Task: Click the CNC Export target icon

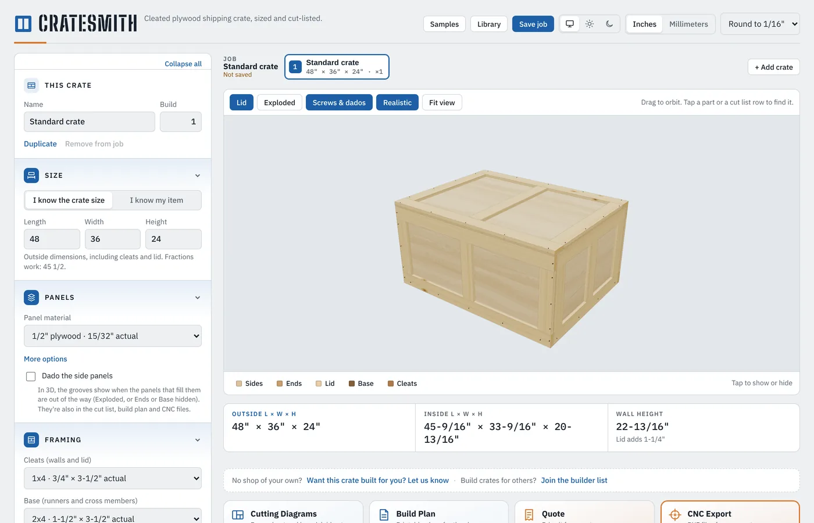Action: [675, 515]
